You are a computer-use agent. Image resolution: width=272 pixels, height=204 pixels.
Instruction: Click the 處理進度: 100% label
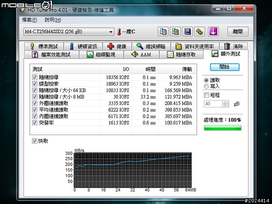(222, 120)
